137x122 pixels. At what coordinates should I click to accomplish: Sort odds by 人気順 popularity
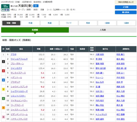pos(103,30)
